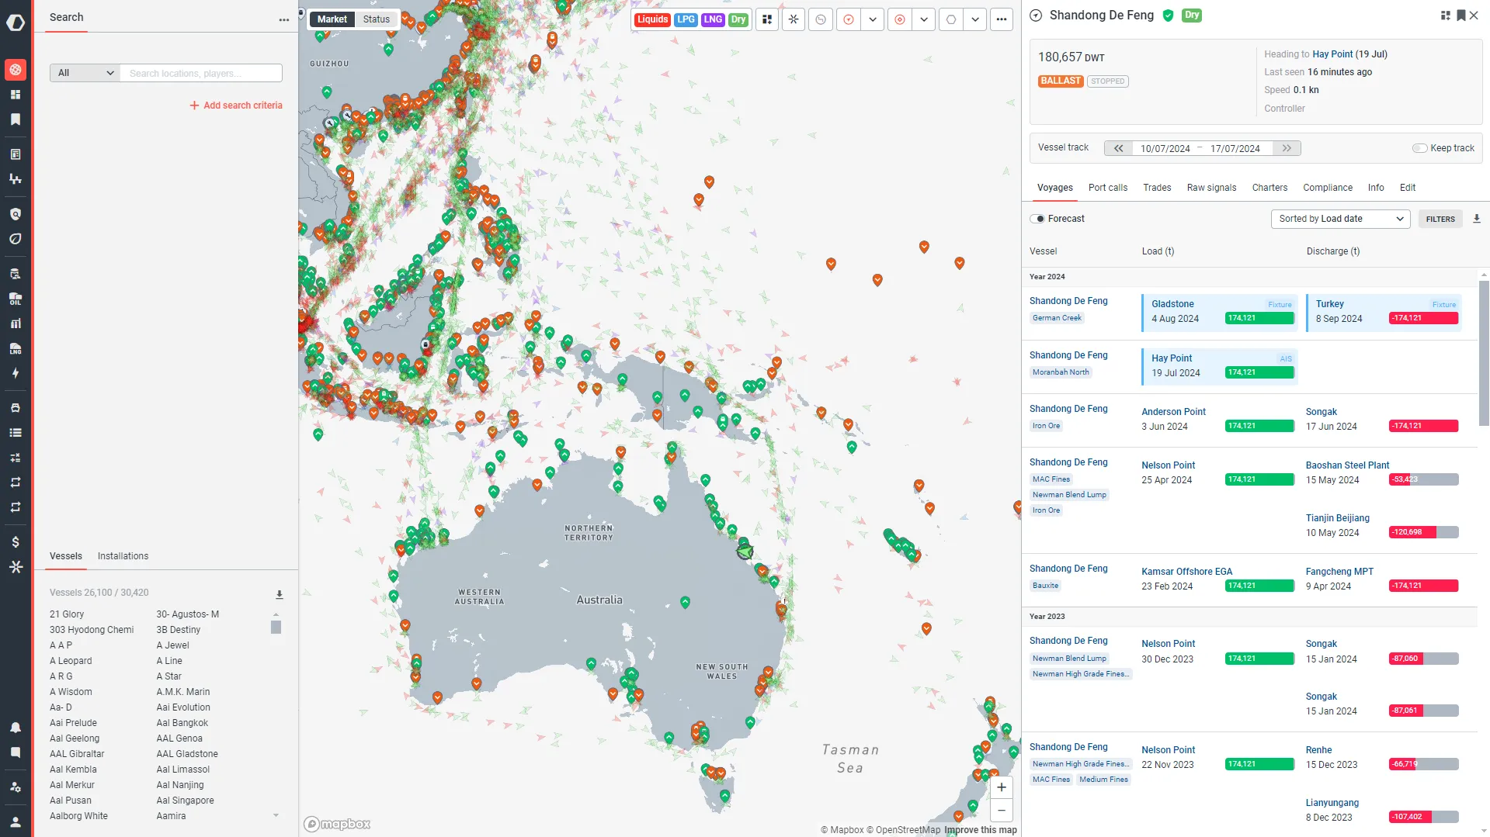Focus the Search locations, players field
The height and width of the screenshot is (837, 1490).
(x=201, y=73)
